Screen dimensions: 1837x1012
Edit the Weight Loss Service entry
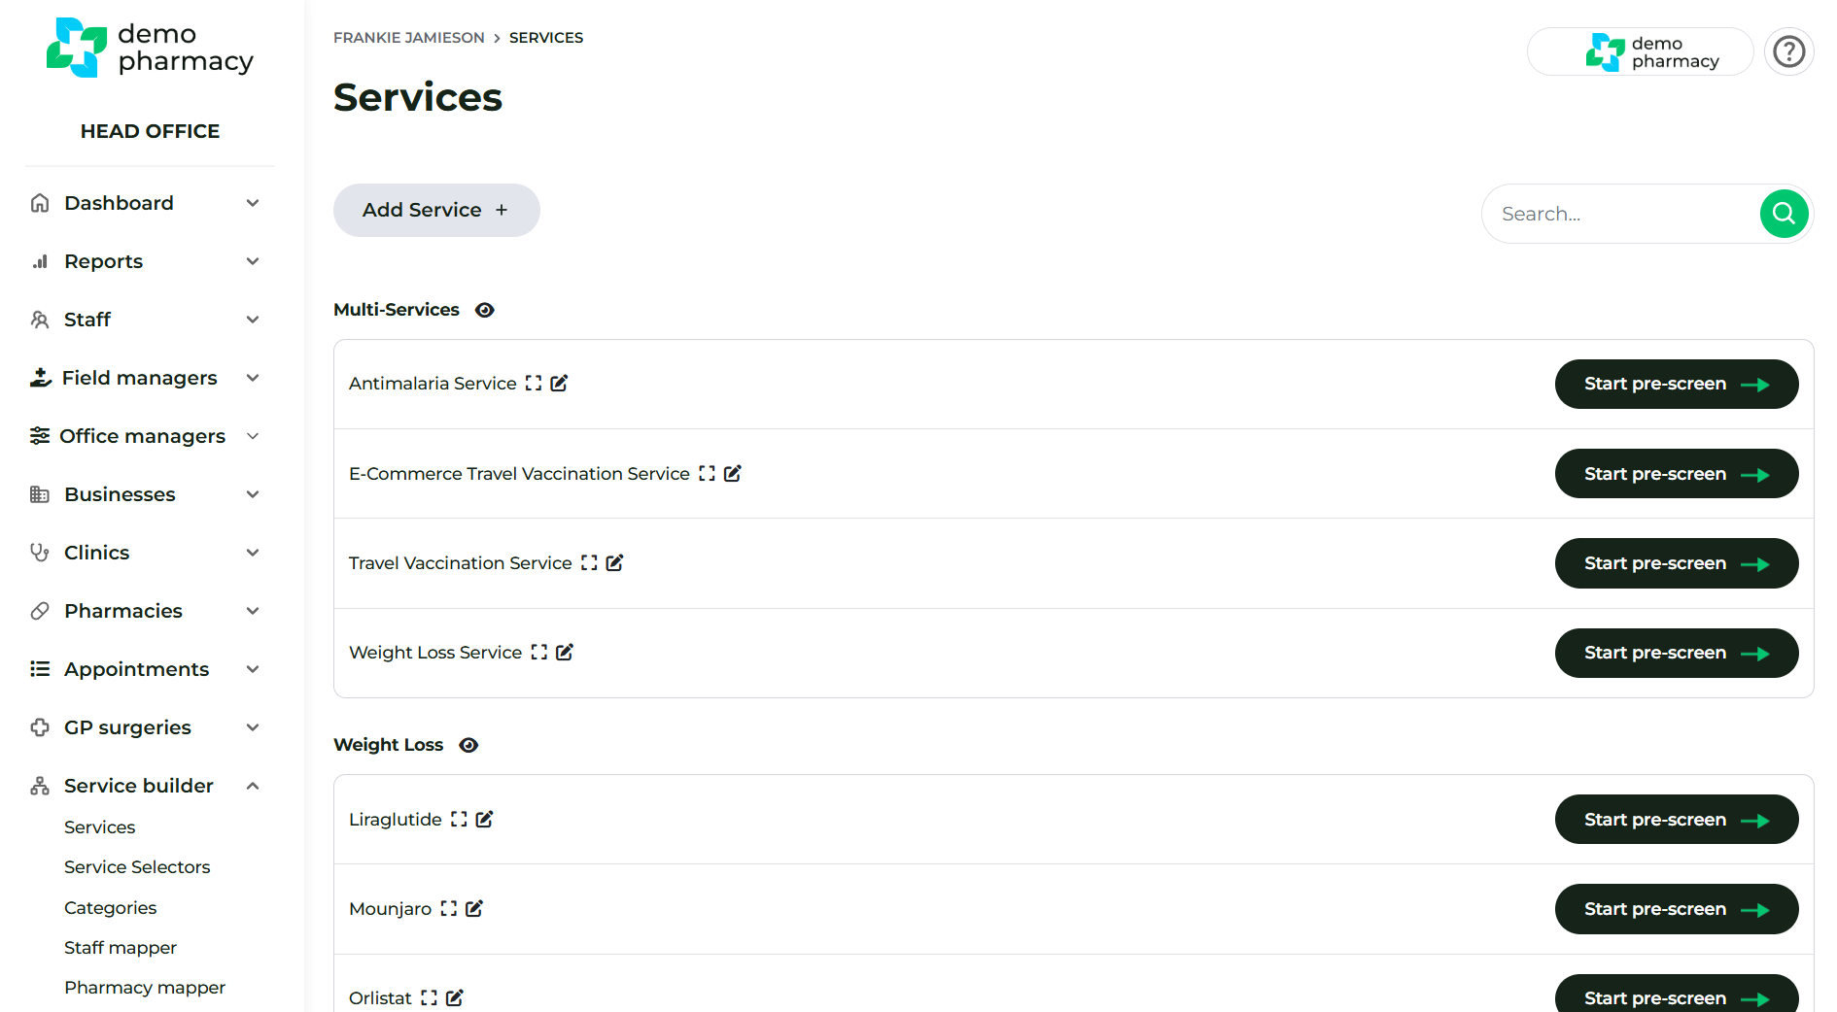click(x=565, y=653)
